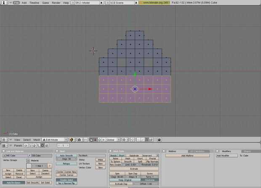Click the Subdivide button

(134, 156)
